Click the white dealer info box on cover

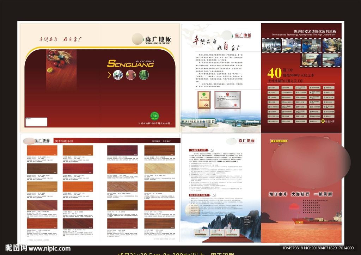[x=36, y=122]
